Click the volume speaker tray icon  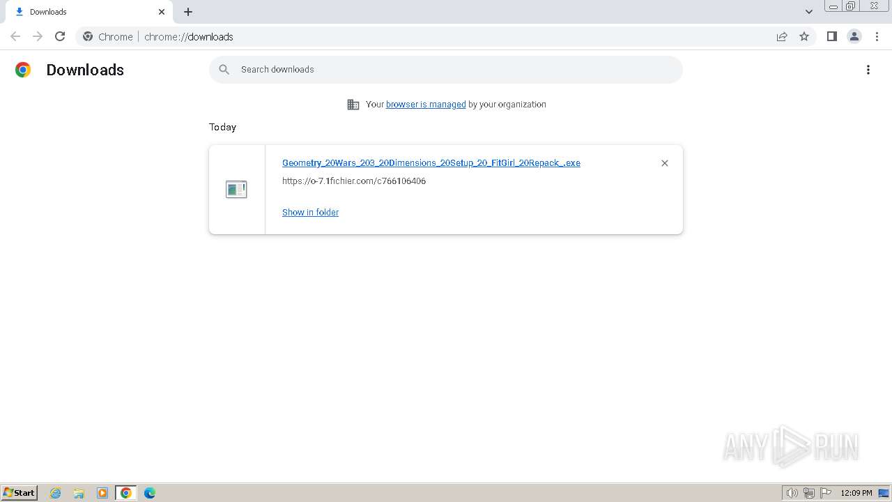[x=792, y=493]
